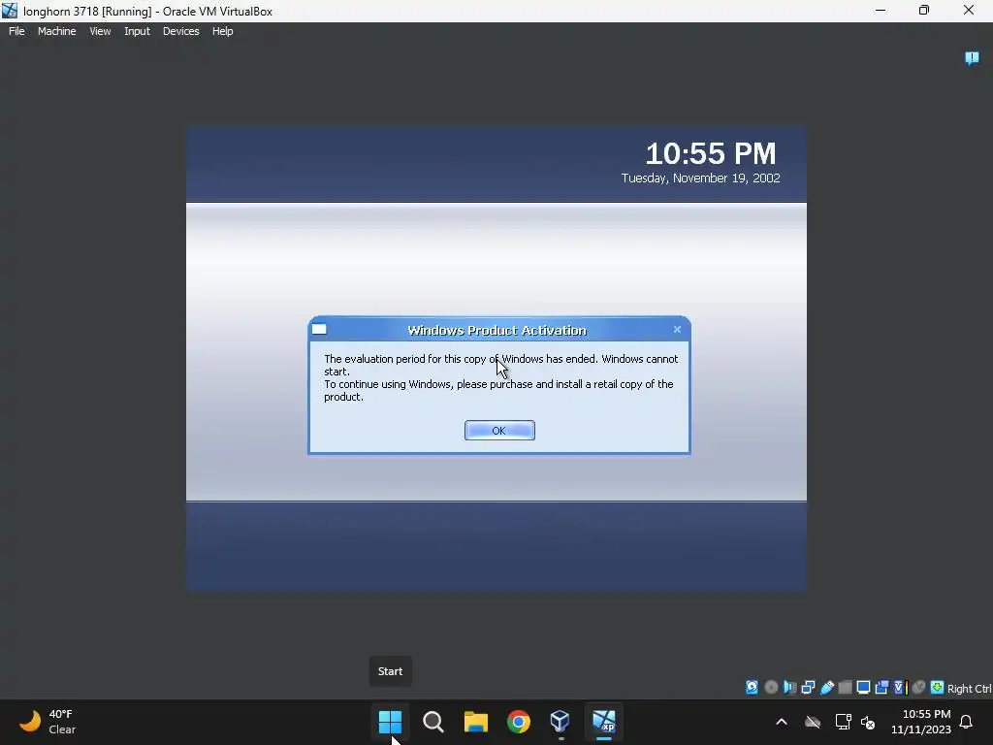Image resolution: width=993 pixels, height=745 pixels.
Task: Click the display settings indicator
Action: coord(863,688)
